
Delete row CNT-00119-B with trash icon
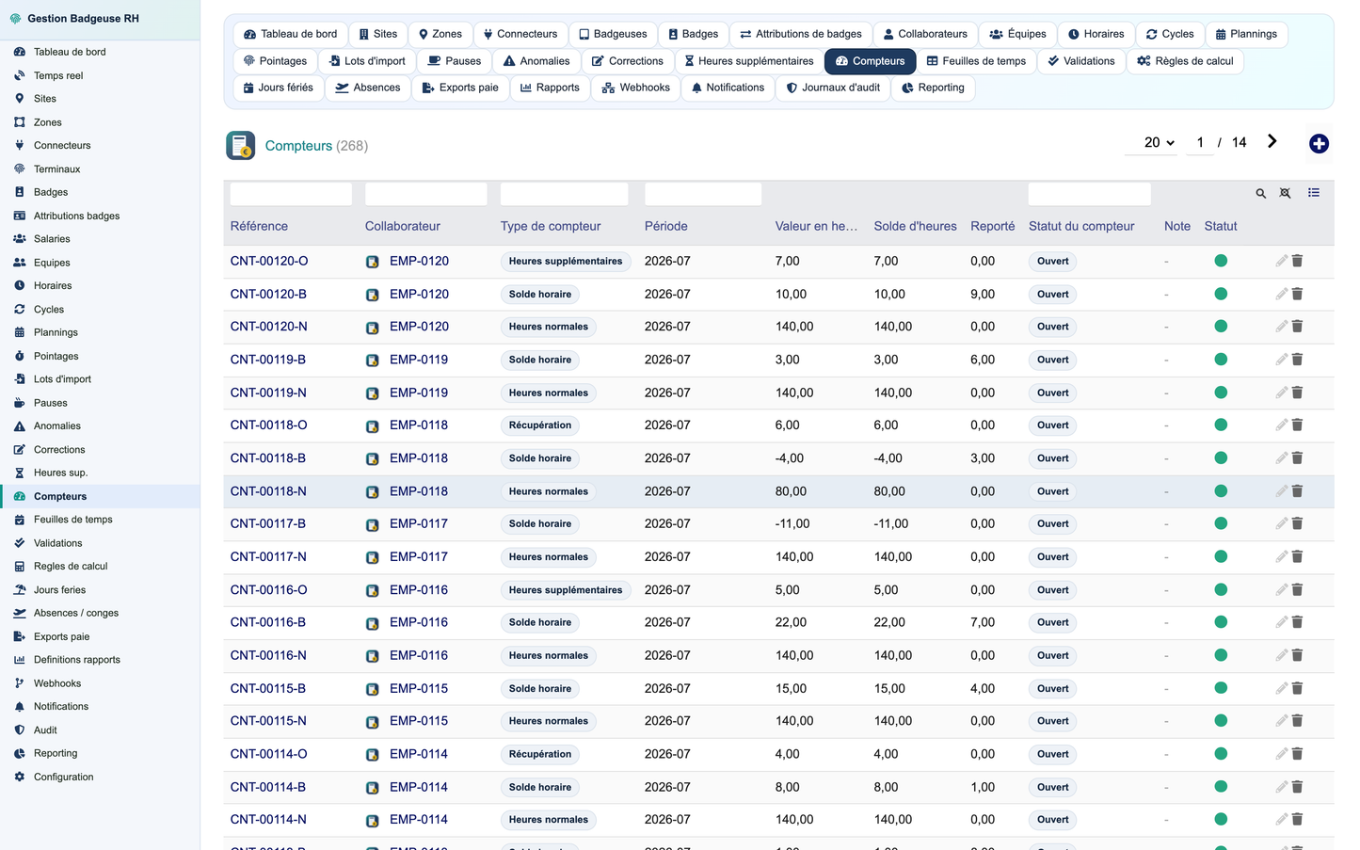coord(1297,360)
